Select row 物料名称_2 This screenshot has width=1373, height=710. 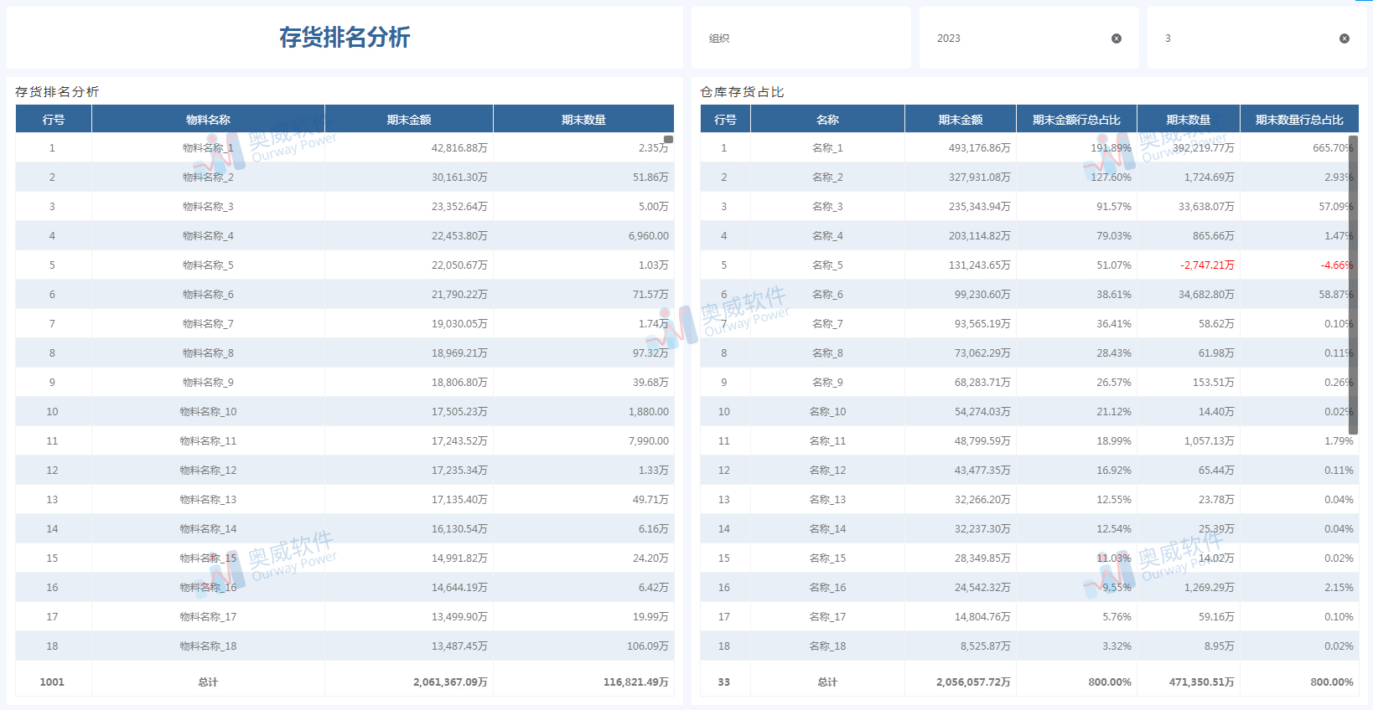(345, 177)
